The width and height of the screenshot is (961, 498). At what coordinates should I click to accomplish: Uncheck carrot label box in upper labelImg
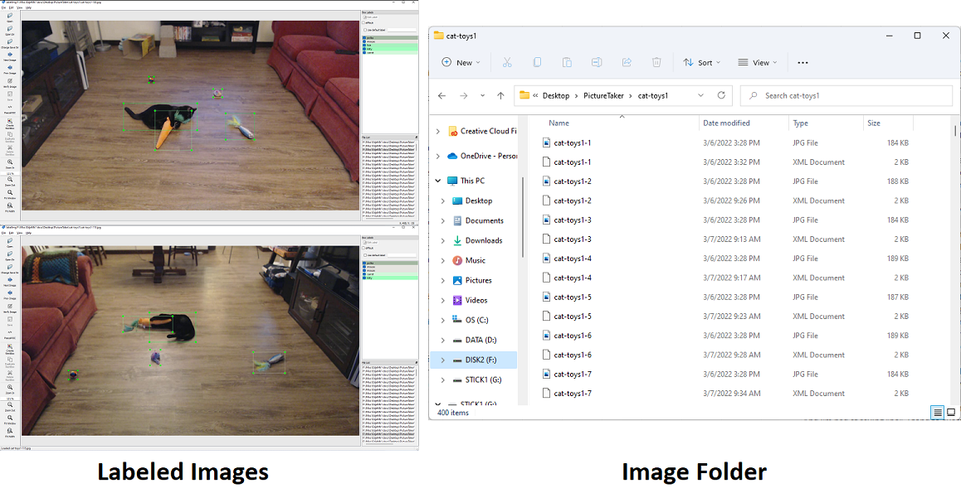(x=364, y=52)
